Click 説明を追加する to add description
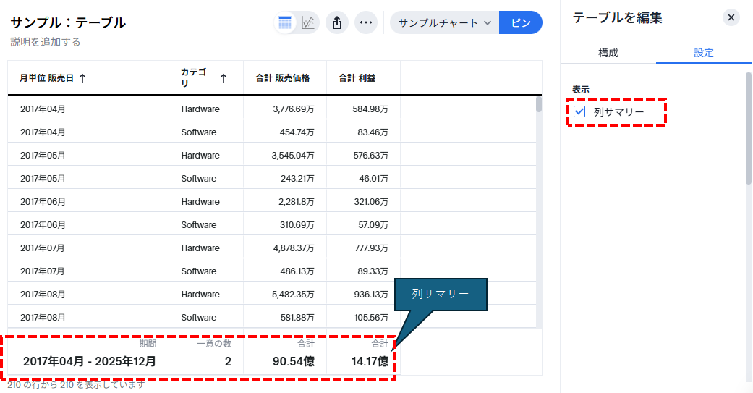Viewport: 753px width, 393px height. [x=45, y=42]
